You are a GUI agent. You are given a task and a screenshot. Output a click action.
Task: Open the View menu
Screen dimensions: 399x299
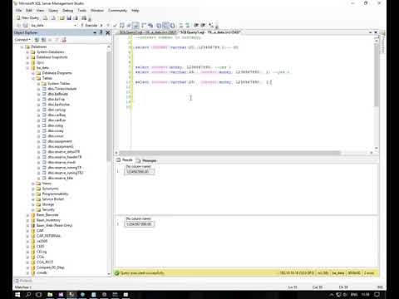tap(40, 10)
